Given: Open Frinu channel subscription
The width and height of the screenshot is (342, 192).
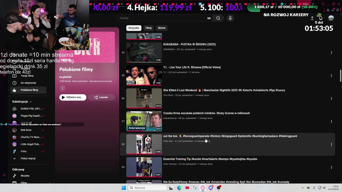Looking at the screenshot, I should coord(28,151).
